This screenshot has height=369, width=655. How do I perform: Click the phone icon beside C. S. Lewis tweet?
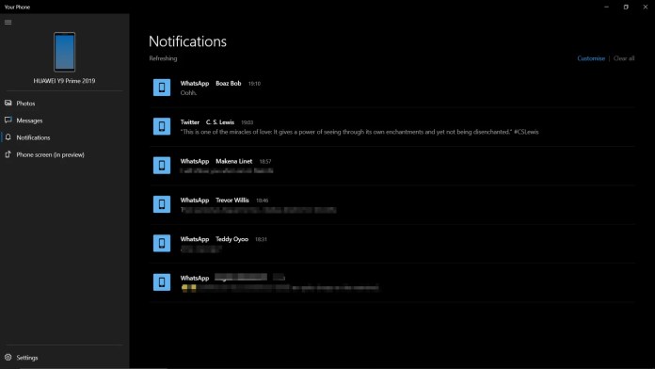click(x=162, y=126)
